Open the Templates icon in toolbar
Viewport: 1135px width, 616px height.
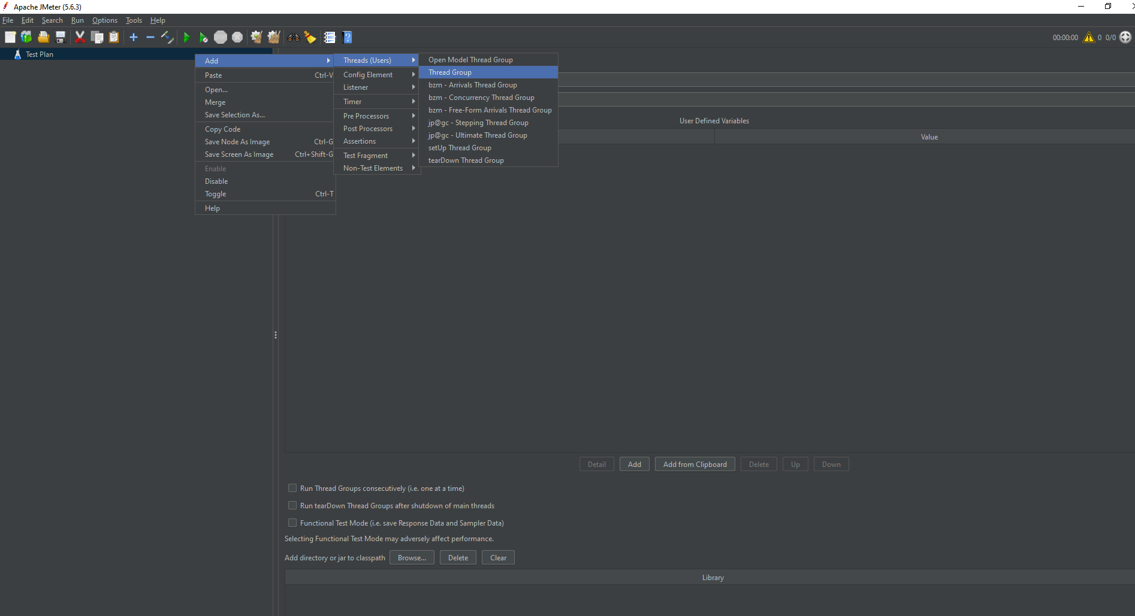26,37
